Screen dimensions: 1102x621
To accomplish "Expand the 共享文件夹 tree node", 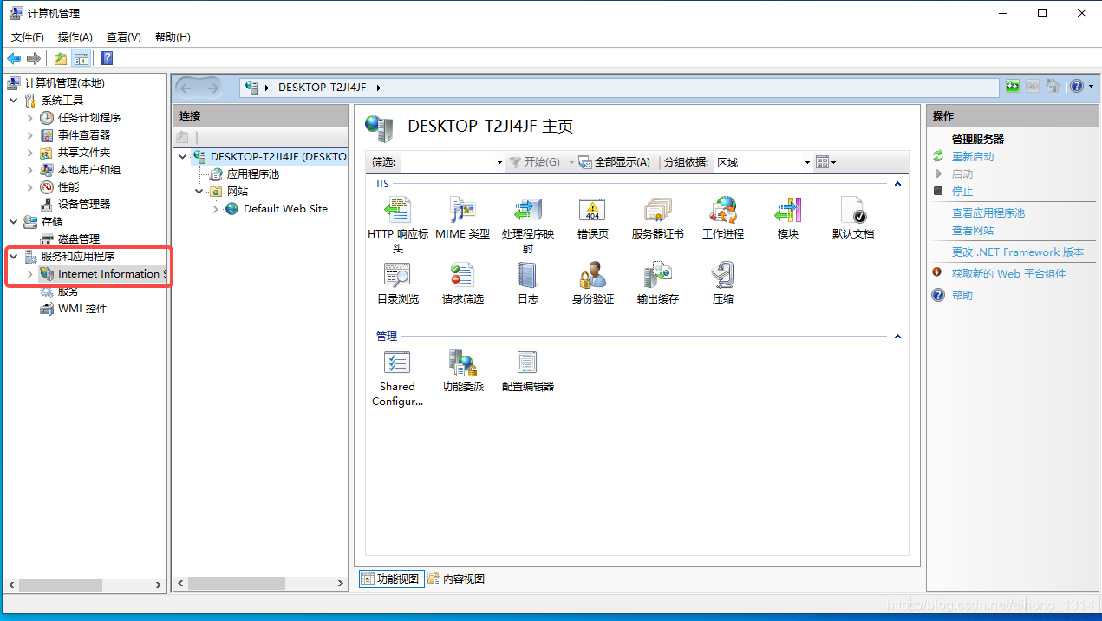I will click(30, 153).
